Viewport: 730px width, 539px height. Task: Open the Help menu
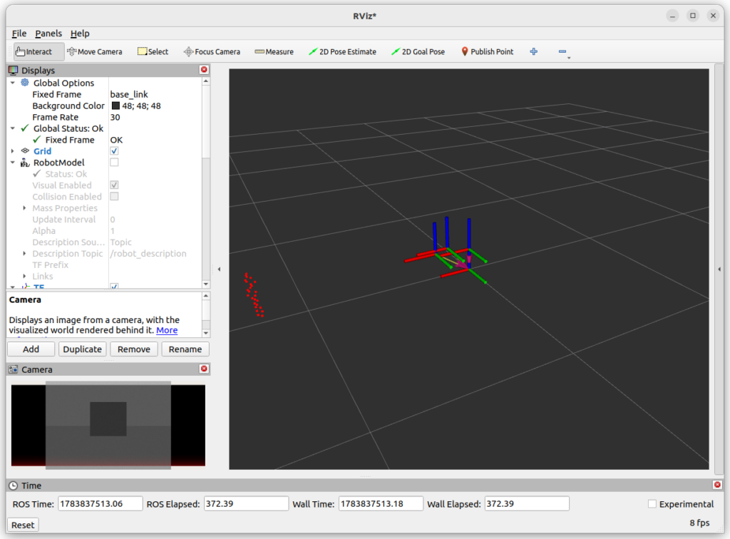click(80, 34)
